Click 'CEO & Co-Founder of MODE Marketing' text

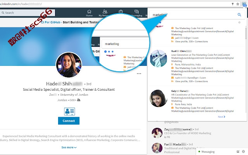(188, 135)
